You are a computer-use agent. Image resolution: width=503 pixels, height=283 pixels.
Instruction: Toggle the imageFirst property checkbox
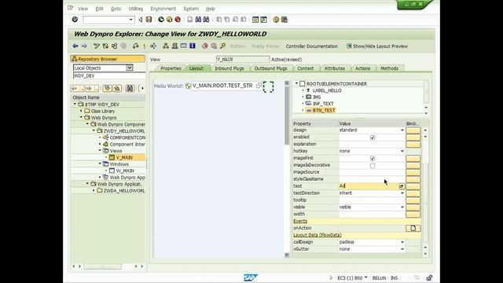pos(373,159)
